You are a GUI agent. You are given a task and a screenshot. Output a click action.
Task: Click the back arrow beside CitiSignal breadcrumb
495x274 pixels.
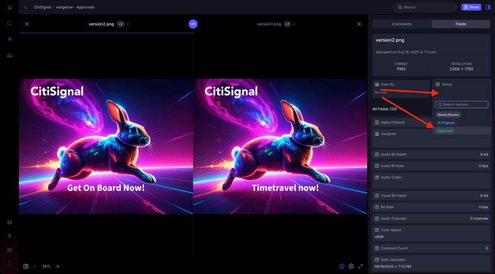pos(26,7)
